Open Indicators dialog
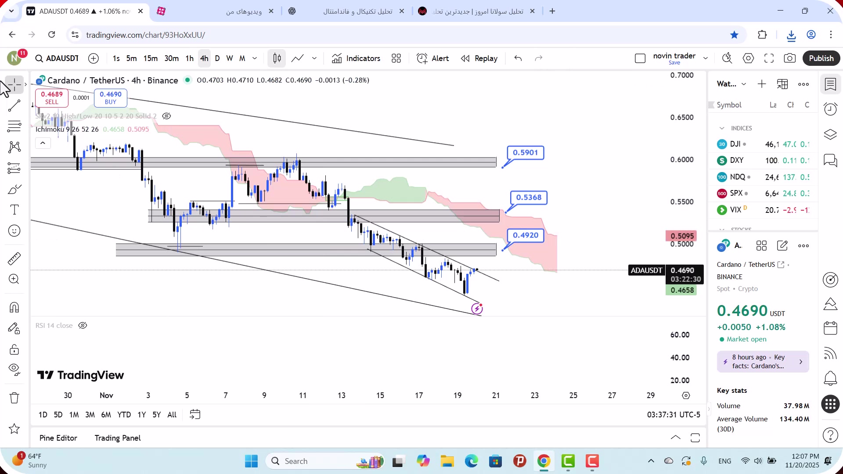The width and height of the screenshot is (843, 474). click(356, 58)
